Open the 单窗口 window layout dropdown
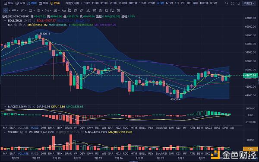 pyautogui.click(x=249, y=3)
